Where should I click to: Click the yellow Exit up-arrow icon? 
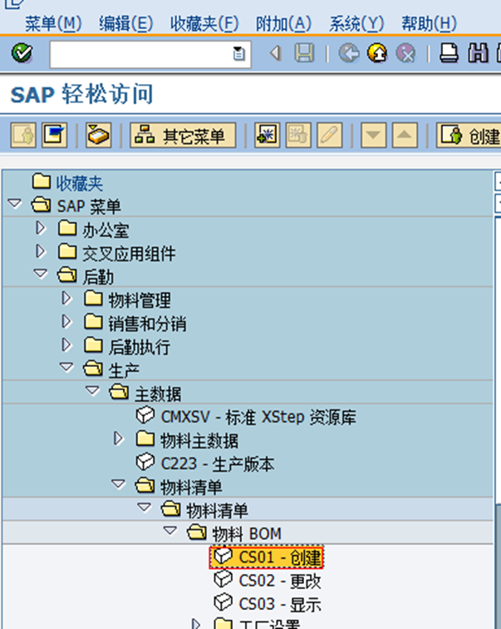(x=377, y=53)
